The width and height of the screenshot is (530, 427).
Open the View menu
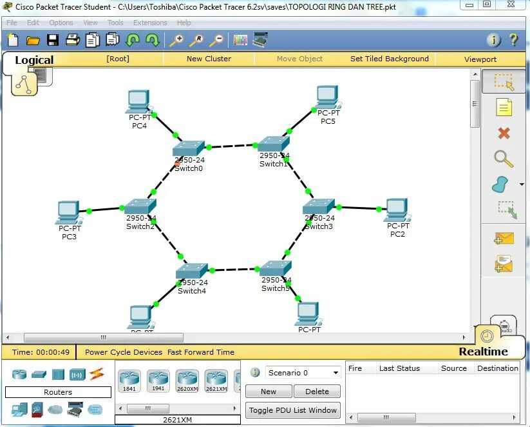[90, 23]
